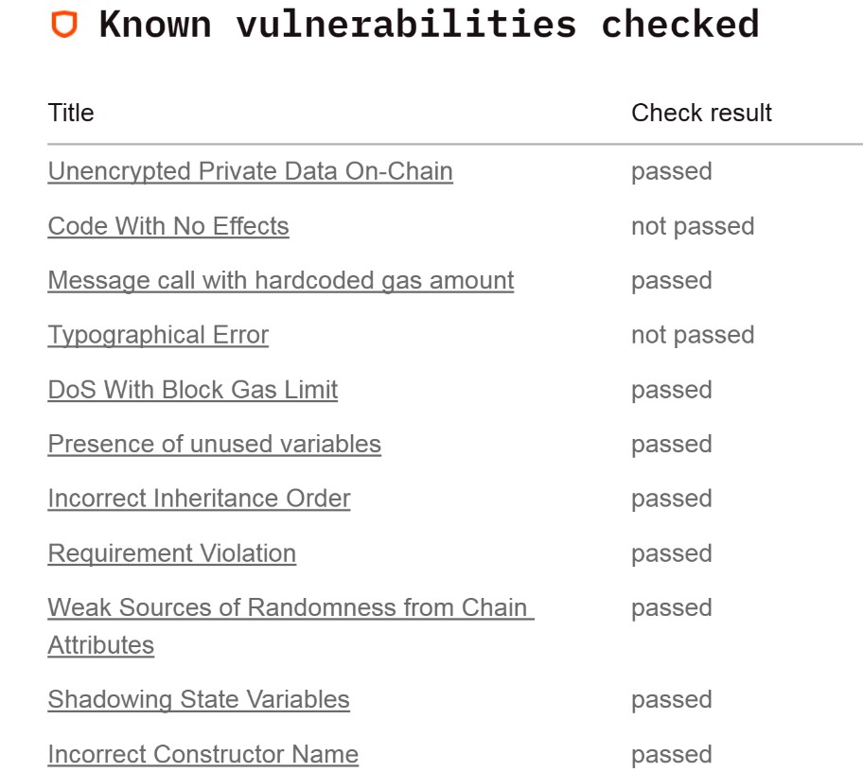Click the not passed result for Typographical Error
Screen dimensions: 863x772
point(693,335)
